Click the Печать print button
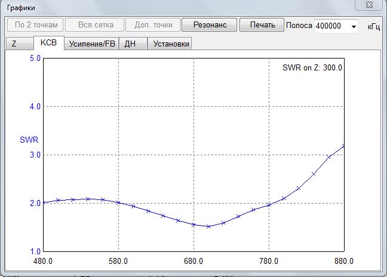Image resolution: width=387 pixels, height=277 pixels. point(262,25)
